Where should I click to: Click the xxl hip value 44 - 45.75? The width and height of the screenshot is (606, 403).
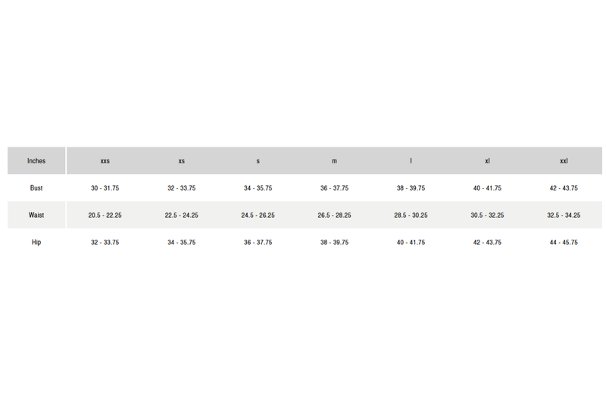(x=564, y=243)
